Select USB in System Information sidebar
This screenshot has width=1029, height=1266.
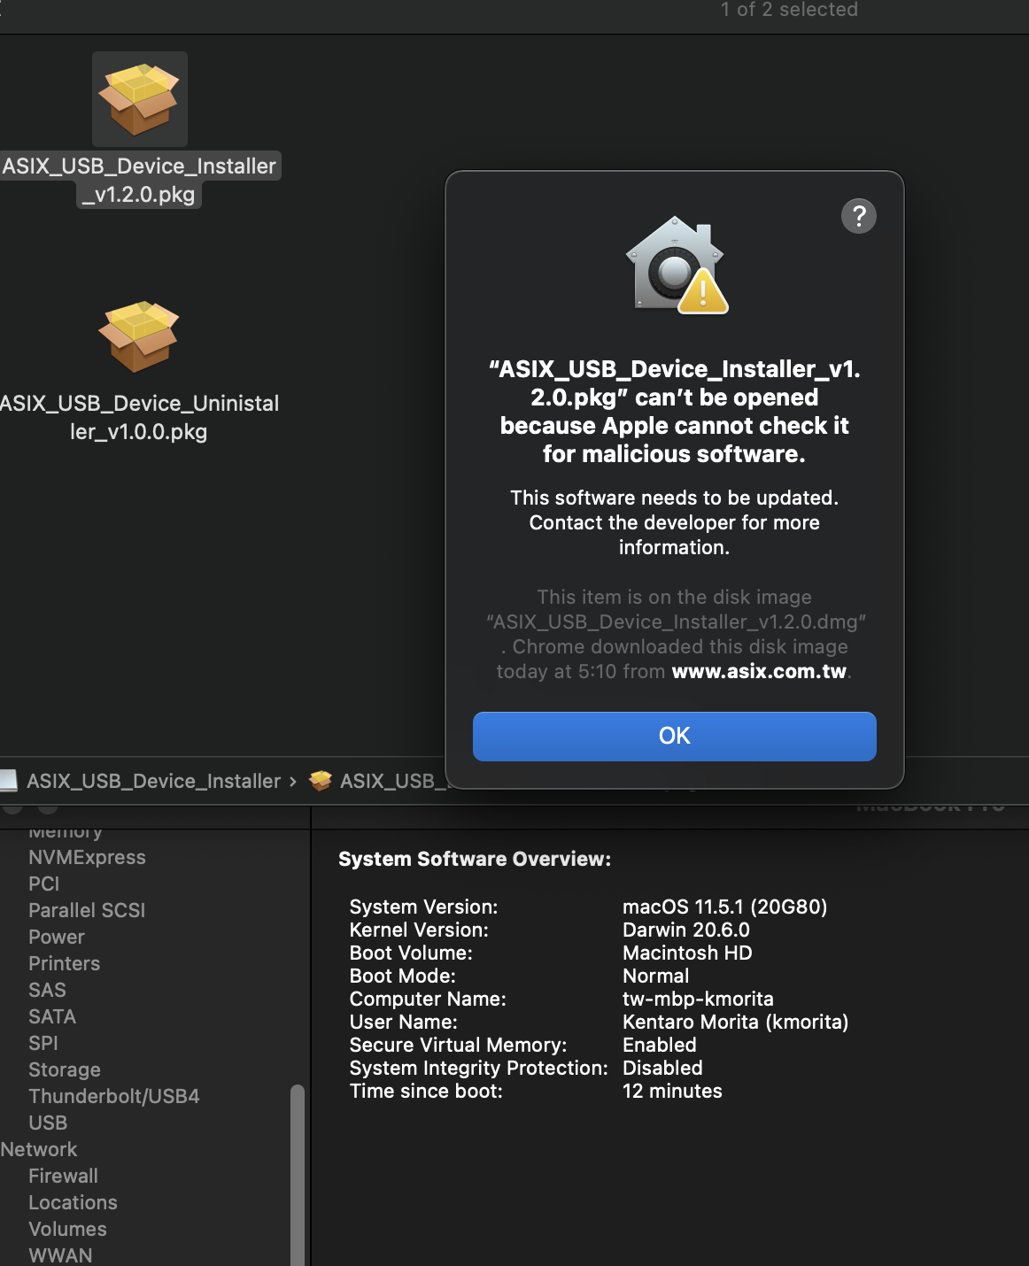click(48, 1123)
